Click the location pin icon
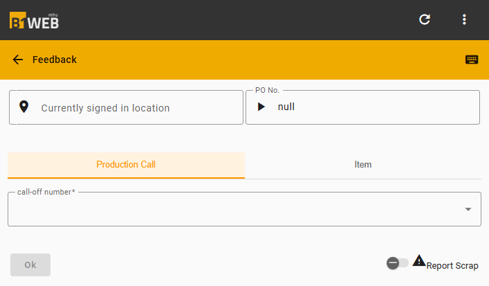 point(24,107)
